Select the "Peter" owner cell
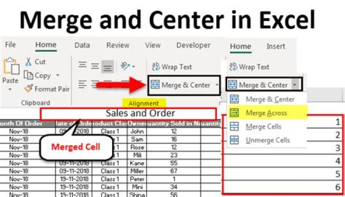345x197 pixels. [x=137, y=179]
